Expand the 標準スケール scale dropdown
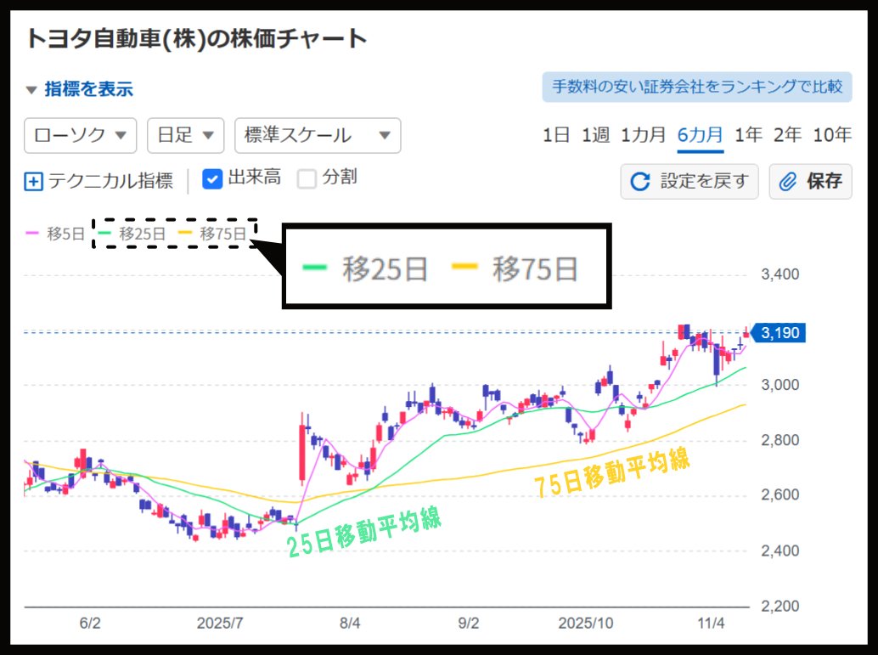Screen dimensions: 878x655 click(318, 136)
